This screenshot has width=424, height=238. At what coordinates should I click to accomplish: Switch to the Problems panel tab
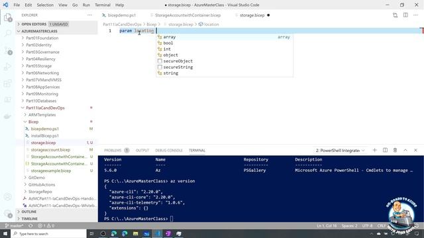[x=117, y=150]
